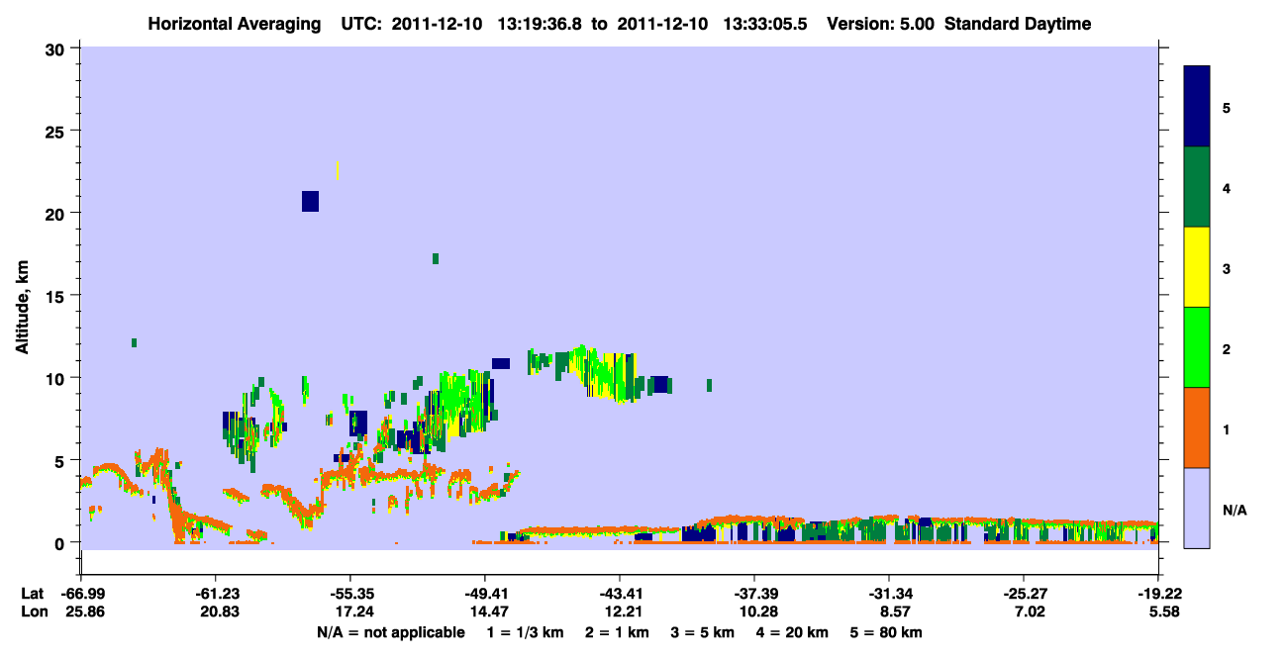Image resolution: width=1287 pixels, height=660 pixels.
Task: Click the thin yellow vertical streak above 20 km altitude
Action: [338, 170]
